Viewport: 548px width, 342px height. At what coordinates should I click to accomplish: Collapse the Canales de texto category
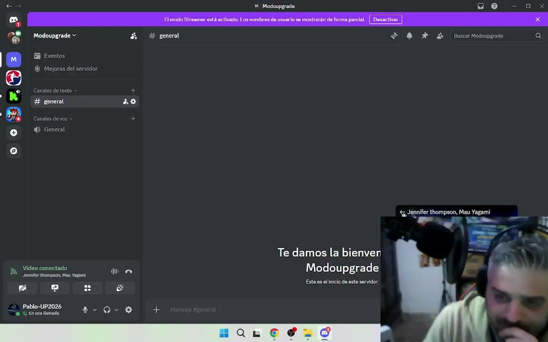pos(55,90)
